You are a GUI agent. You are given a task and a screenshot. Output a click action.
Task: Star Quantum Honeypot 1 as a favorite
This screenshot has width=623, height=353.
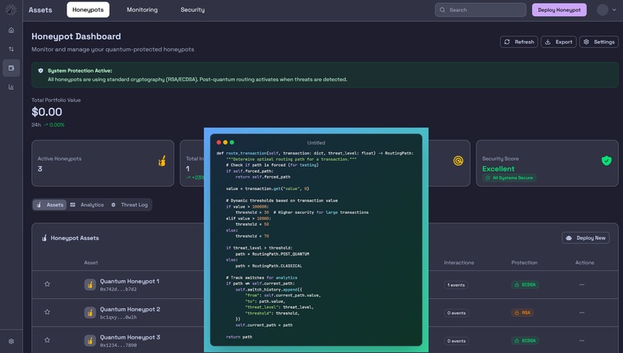coord(47,284)
